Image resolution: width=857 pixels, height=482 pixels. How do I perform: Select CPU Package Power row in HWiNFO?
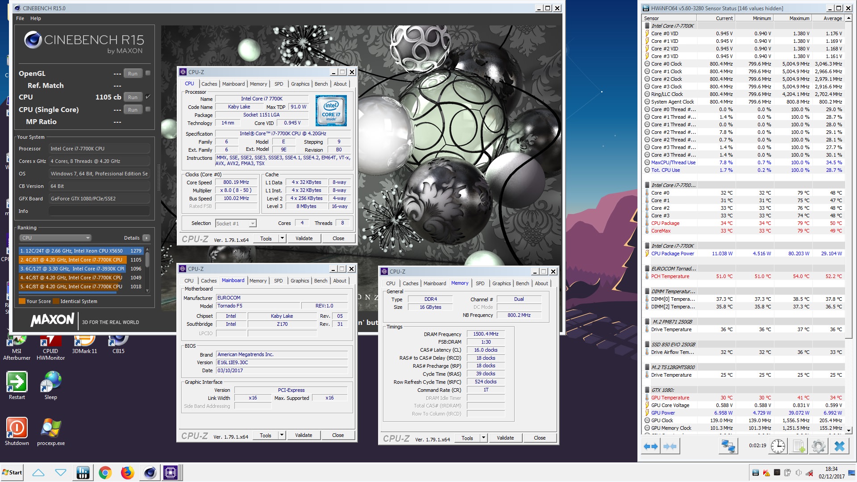coord(743,253)
